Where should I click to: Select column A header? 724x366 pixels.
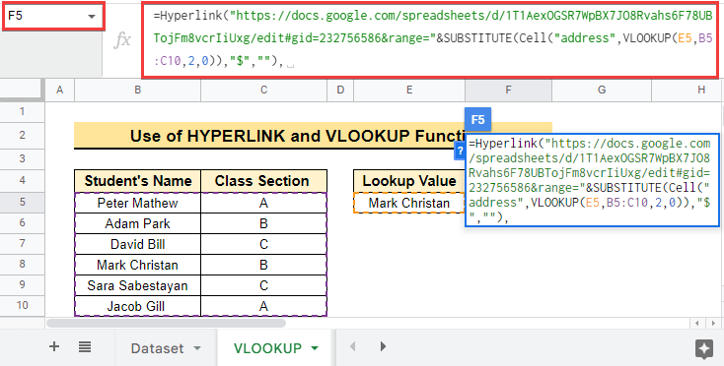pyautogui.click(x=59, y=90)
